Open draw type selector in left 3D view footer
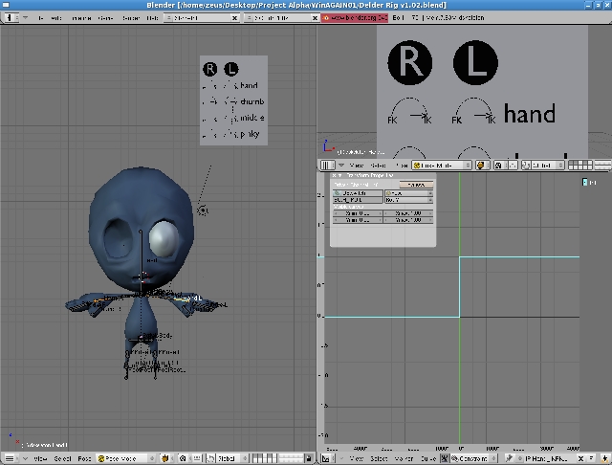Viewport: 612px width, 465px height. (x=165, y=458)
